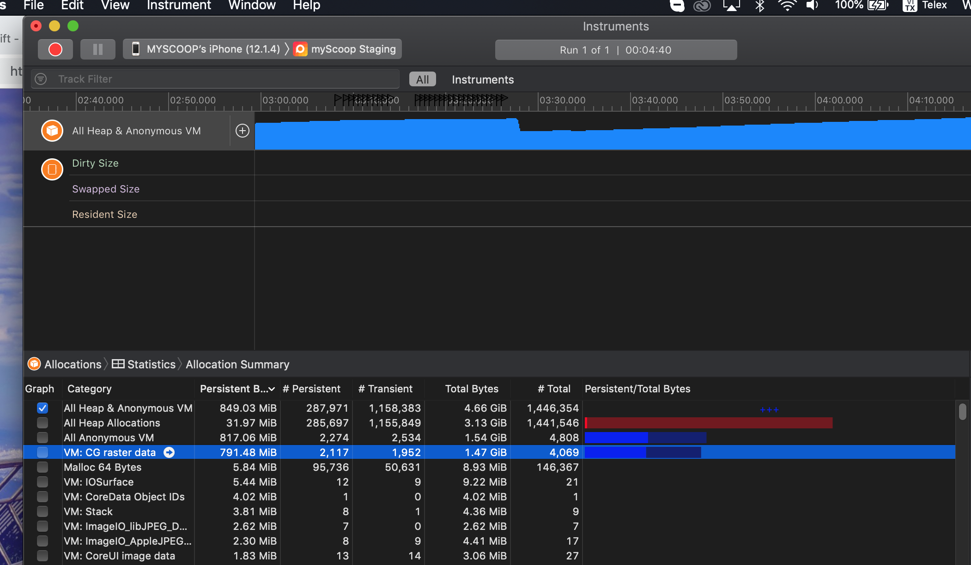Click the focus arrow beside CG raster data
The height and width of the screenshot is (565, 971).
coord(169,452)
